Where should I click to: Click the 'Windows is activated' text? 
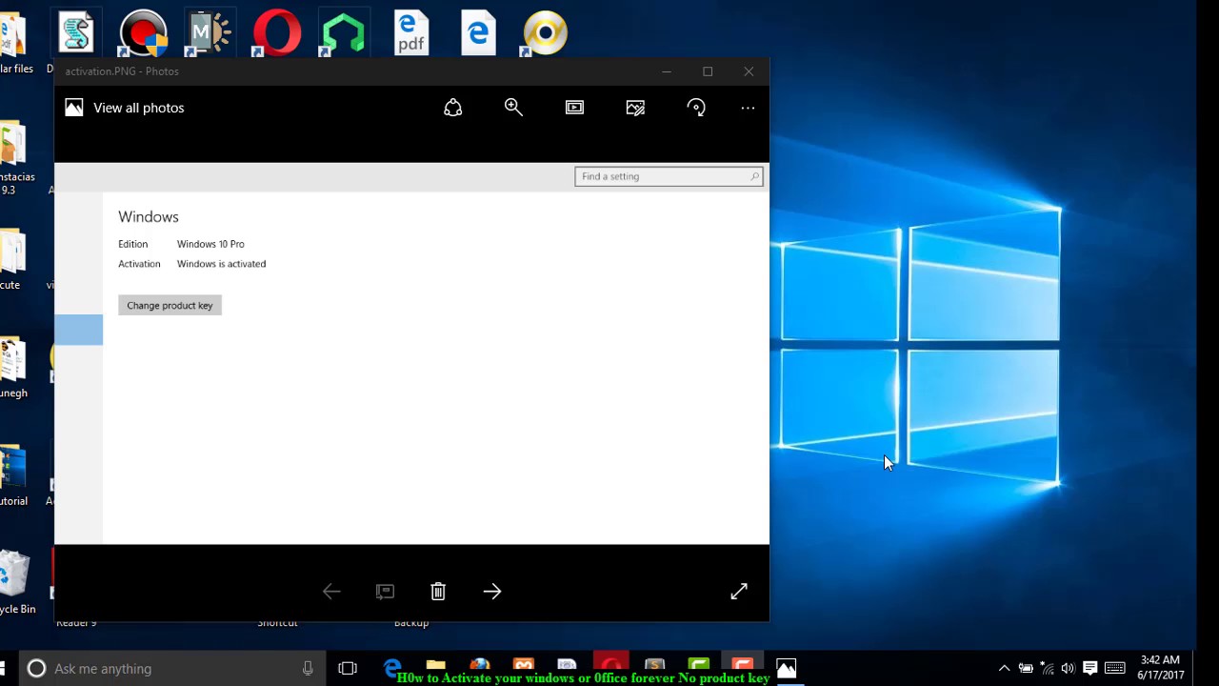pyautogui.click(x=221, y=264)
